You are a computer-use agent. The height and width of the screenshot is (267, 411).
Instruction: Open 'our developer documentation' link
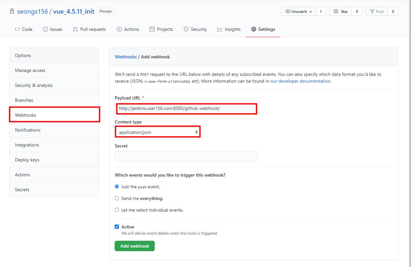(x=300, y=81)
